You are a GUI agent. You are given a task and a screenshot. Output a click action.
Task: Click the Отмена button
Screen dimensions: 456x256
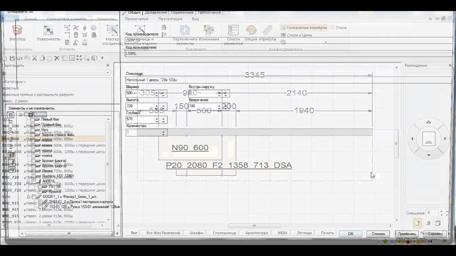pyautogui.click(x=378, y=234)
